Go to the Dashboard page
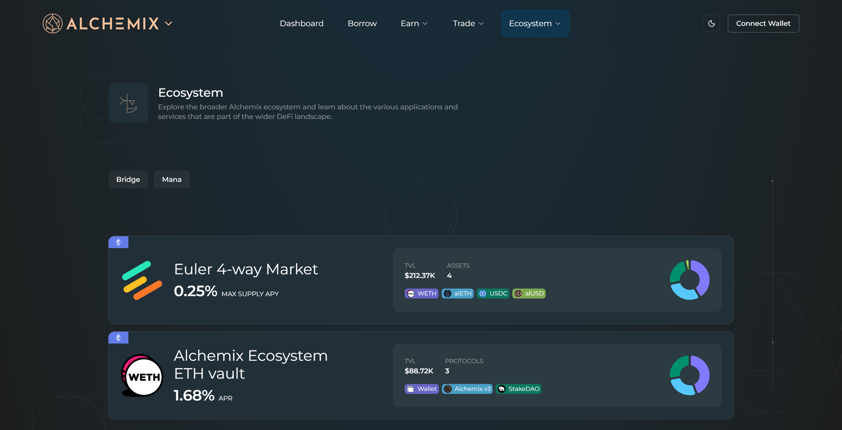The height and width of the screenshot is (430, 842). pos(302,24)
